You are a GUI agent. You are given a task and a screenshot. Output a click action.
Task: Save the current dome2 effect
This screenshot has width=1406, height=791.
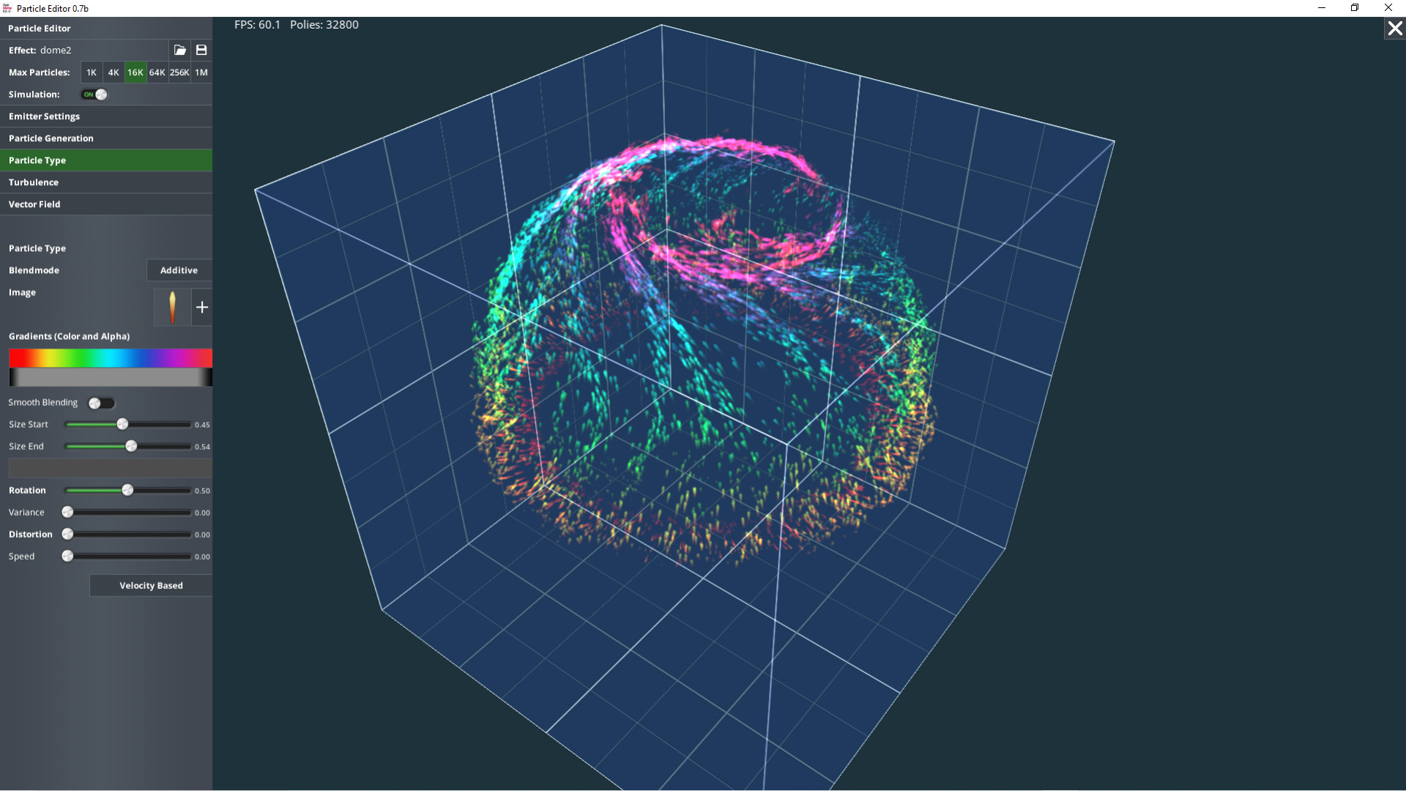(x=201, y=50)
